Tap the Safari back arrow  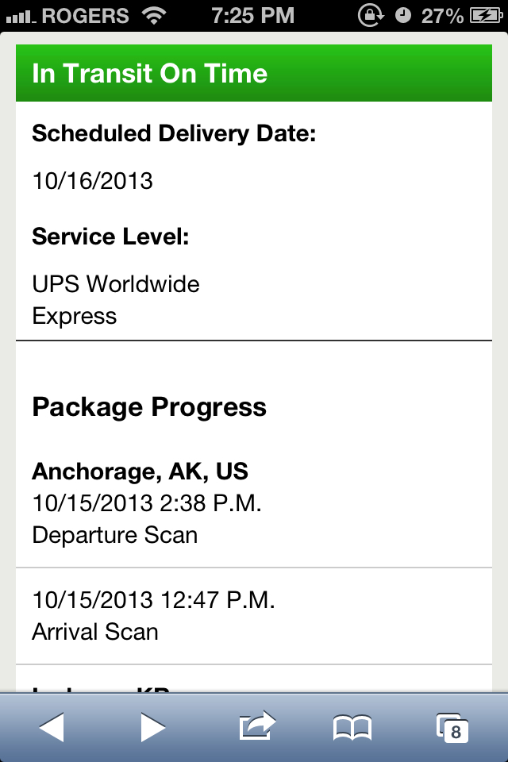[x=51, y=727]
